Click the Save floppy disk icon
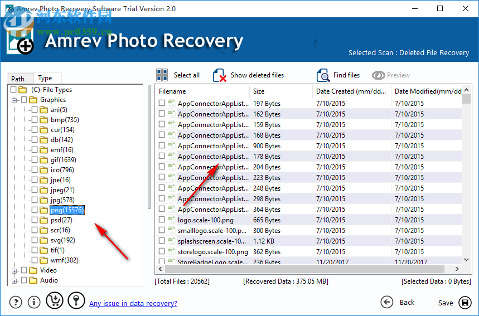Viewport: 479px width, 316px height. point(465,303)
